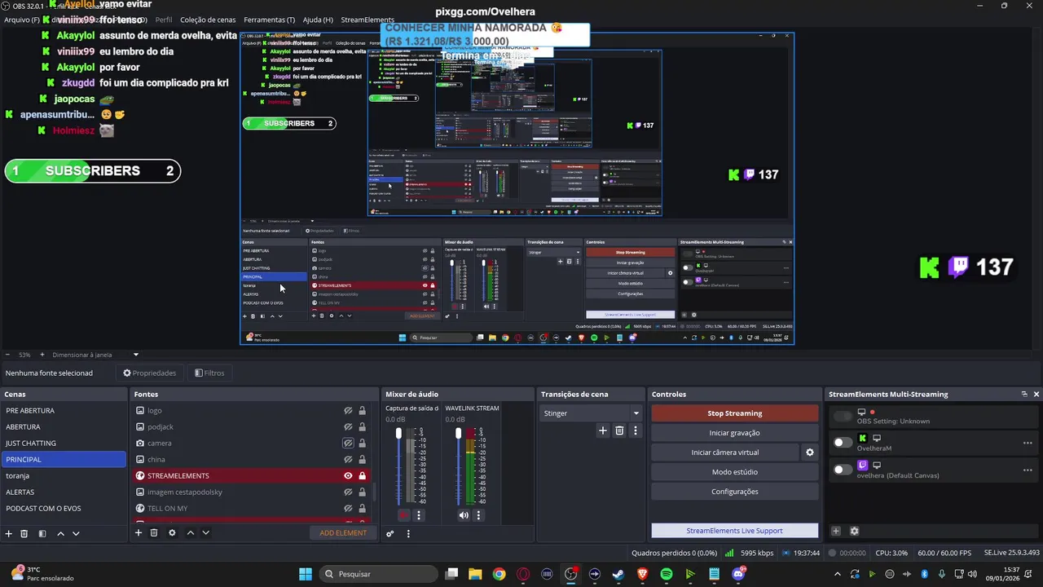The width and height of the screenshot is (1043, 587).
Task: Open Coleção de cenas menu
Action: click(208, 20)
